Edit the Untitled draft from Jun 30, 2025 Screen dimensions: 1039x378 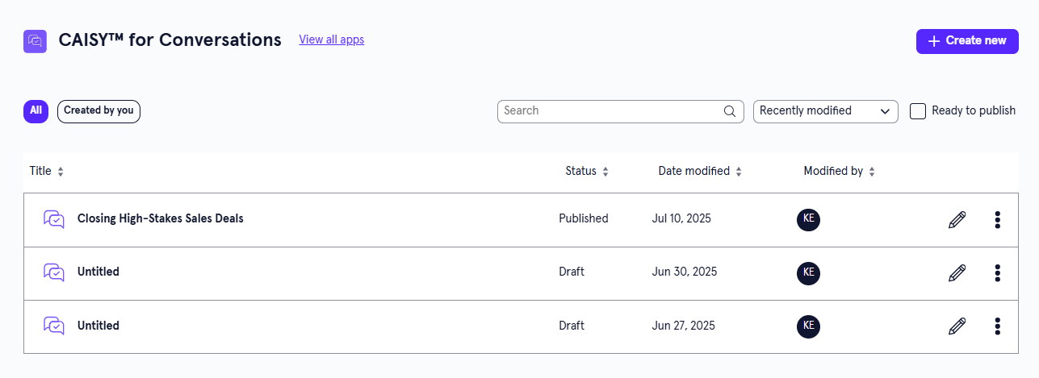coord(957,273)
